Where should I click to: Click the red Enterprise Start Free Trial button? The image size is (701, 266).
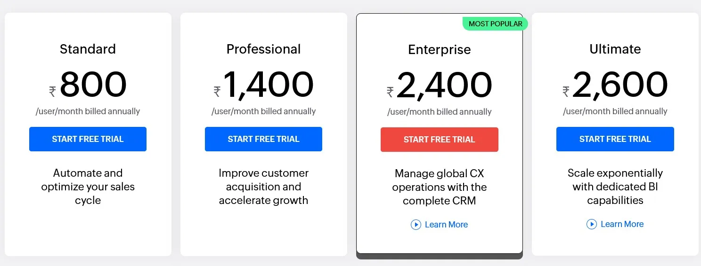tap(439, 140)
